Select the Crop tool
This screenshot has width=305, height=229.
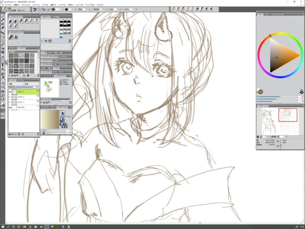[3, 52]
